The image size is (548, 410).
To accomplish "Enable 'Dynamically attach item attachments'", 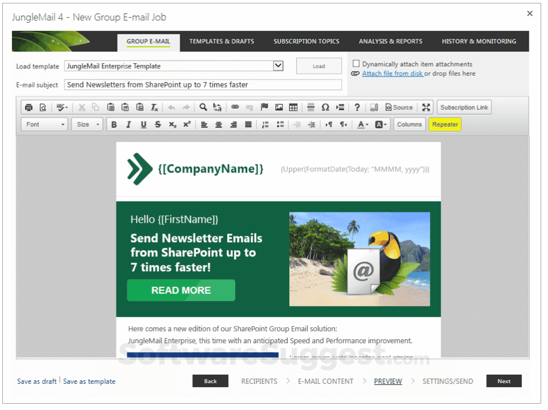I will [x=356, y=63].
